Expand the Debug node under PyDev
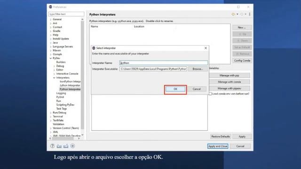Image resolution: width=301 pixels, height=169 pixels. coord(54,66)
